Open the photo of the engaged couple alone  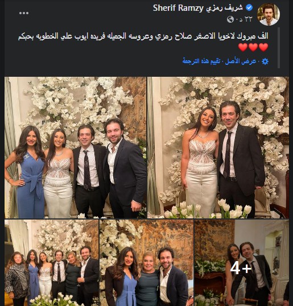click(x=218, y=147)
